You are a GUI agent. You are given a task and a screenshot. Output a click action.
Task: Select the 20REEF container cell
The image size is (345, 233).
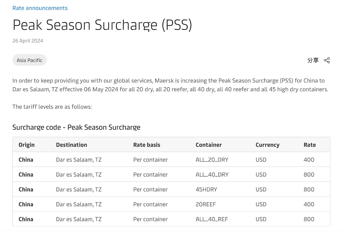click(206, 204)
